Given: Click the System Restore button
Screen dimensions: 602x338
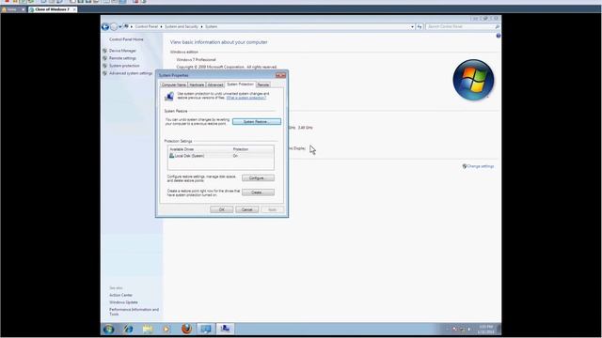Looking at the screenshot, I should [257, 121].
